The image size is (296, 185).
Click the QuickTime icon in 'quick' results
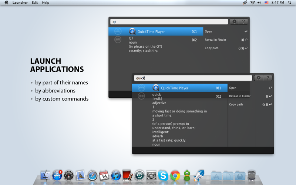click(x=156, y=88)
